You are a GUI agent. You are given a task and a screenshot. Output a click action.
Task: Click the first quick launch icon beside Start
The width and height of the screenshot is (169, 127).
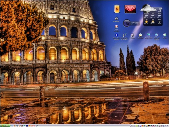12,125
